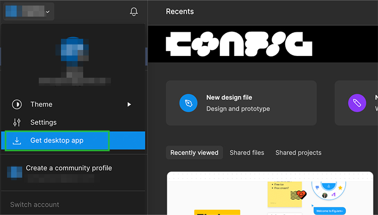Click the purple marker icon for FigJam file

click(x=357, y=103)
